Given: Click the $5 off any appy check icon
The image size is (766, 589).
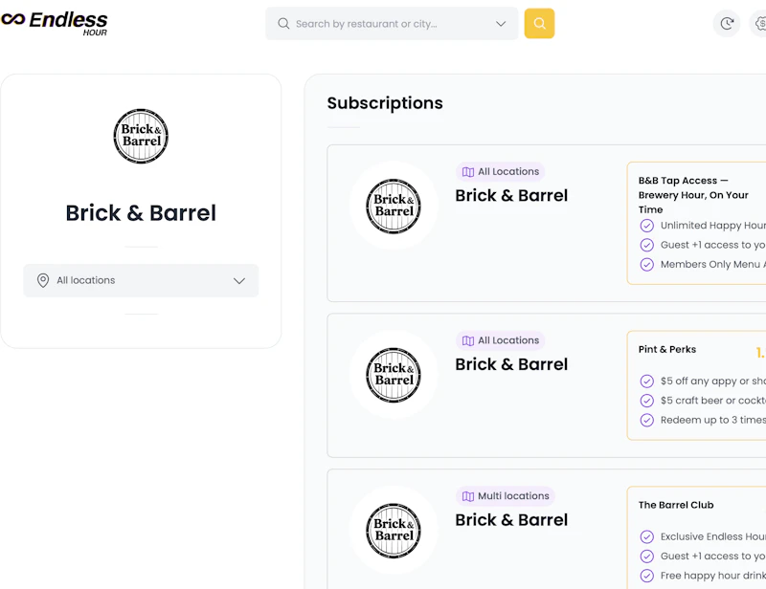Looking at the screenshot, I should point(647,382).
